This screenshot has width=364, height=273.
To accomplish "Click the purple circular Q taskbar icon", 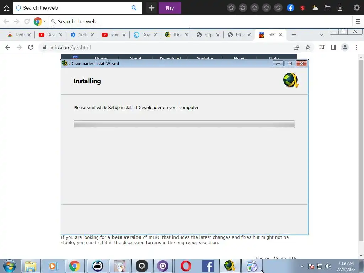I will coord(163,266).
